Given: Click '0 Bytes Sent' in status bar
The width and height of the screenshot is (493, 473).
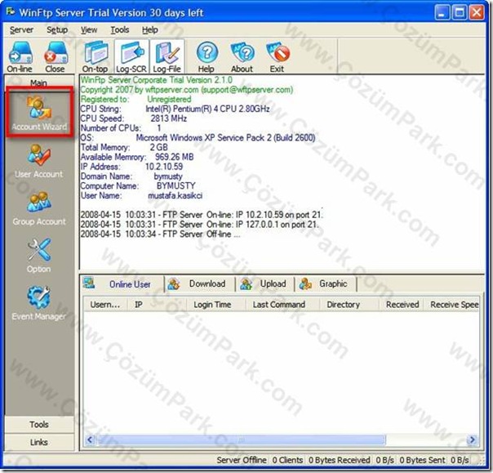Looking at the screenshot, I should coord(422,460).
